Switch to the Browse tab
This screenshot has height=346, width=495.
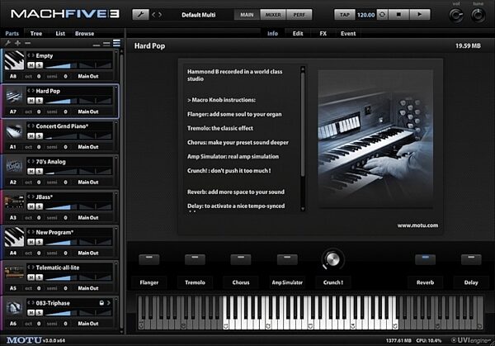(85, 34)
